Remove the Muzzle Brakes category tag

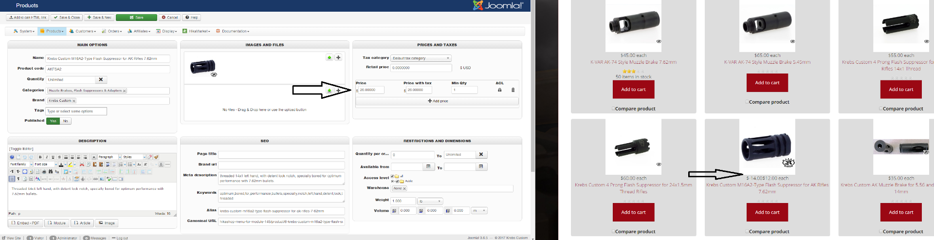(124, 91)
